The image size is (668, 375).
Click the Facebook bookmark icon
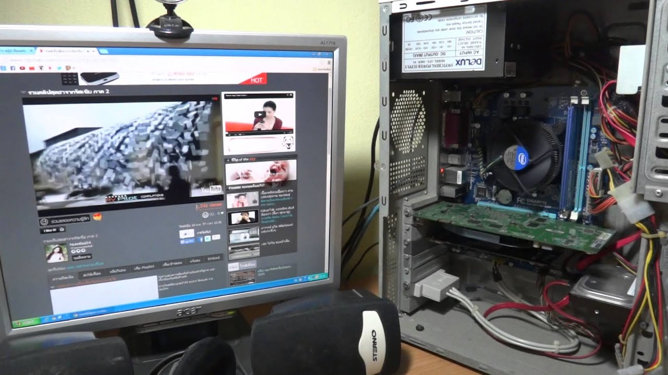pyautogui.click(x=12, y=68)
